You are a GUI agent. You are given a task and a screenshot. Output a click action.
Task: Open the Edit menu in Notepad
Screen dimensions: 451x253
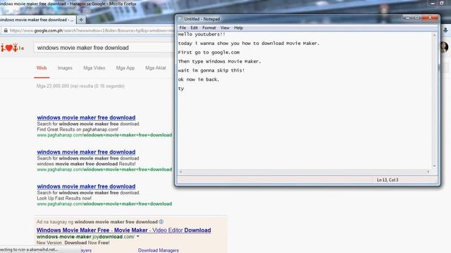(194, 28)
